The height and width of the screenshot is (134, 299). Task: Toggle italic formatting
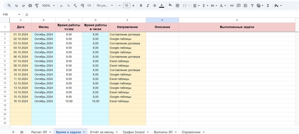pyautogui.click(x=148, y=6)
